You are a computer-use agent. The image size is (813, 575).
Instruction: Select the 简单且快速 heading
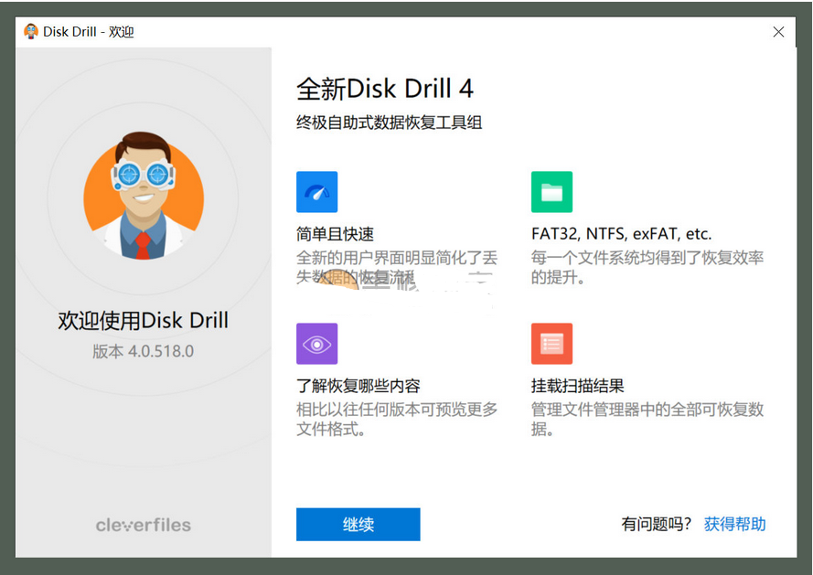335,234
